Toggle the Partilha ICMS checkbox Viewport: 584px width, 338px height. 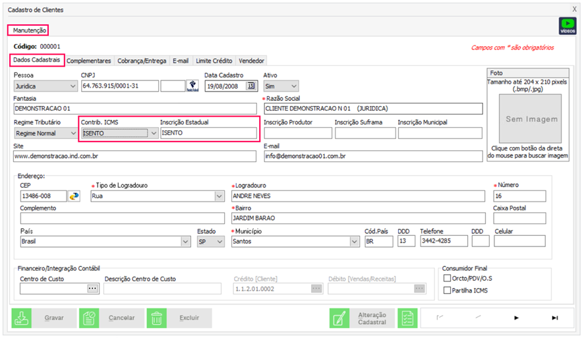(448, 291)
